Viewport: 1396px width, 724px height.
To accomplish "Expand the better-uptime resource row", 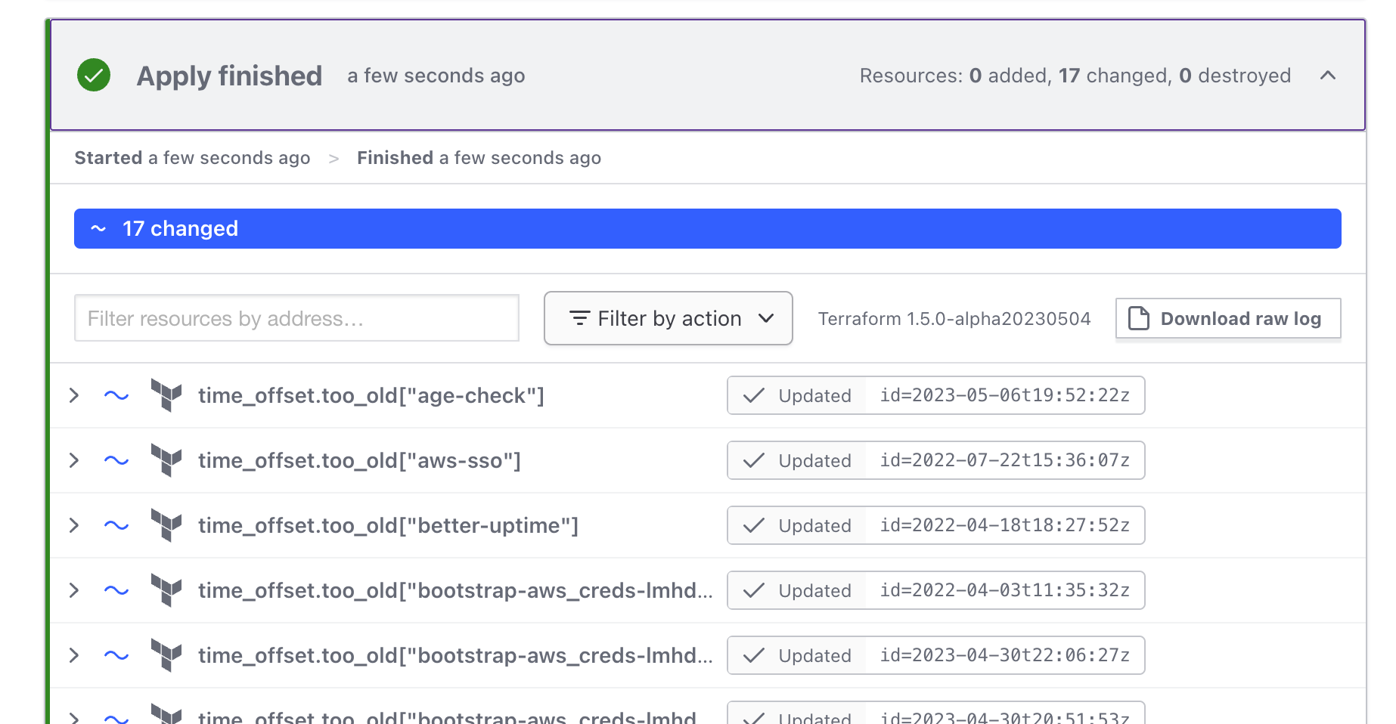I will [73, 525].
